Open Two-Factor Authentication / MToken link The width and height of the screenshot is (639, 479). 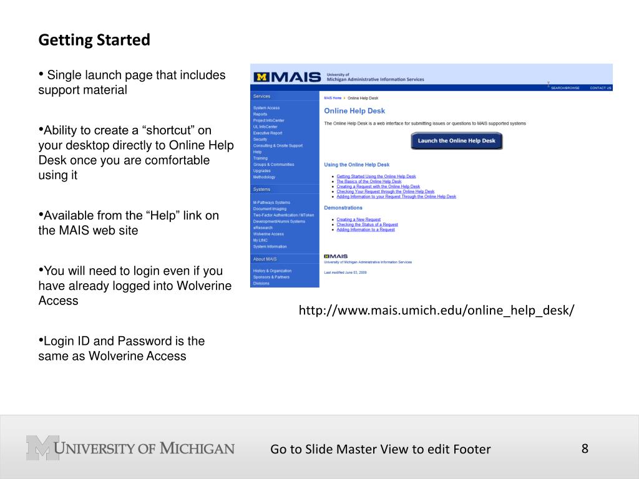(x=284, y=215)
